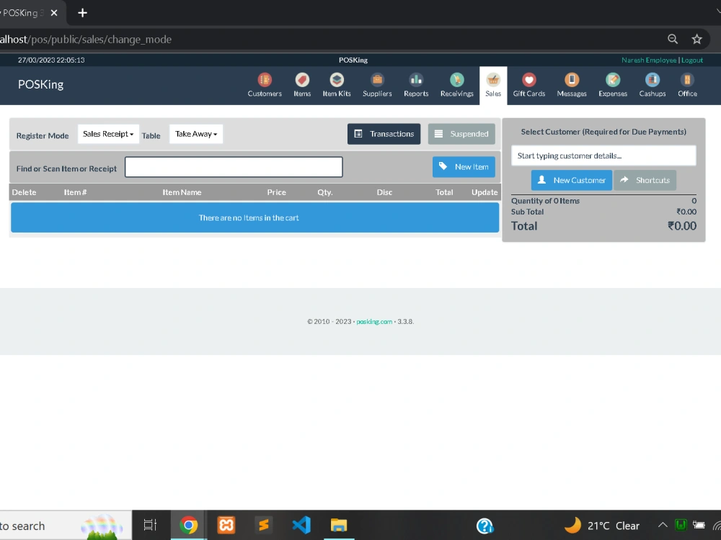The image size is (721, 540).
Task: Open Task View on the taskbar
Action: pyautogui.click(x=151, y=525)
